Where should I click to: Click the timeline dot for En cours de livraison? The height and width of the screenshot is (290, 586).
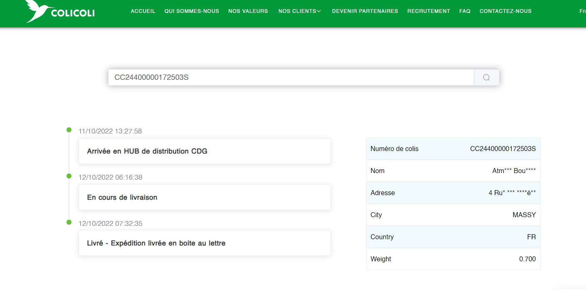pos(69,176)
